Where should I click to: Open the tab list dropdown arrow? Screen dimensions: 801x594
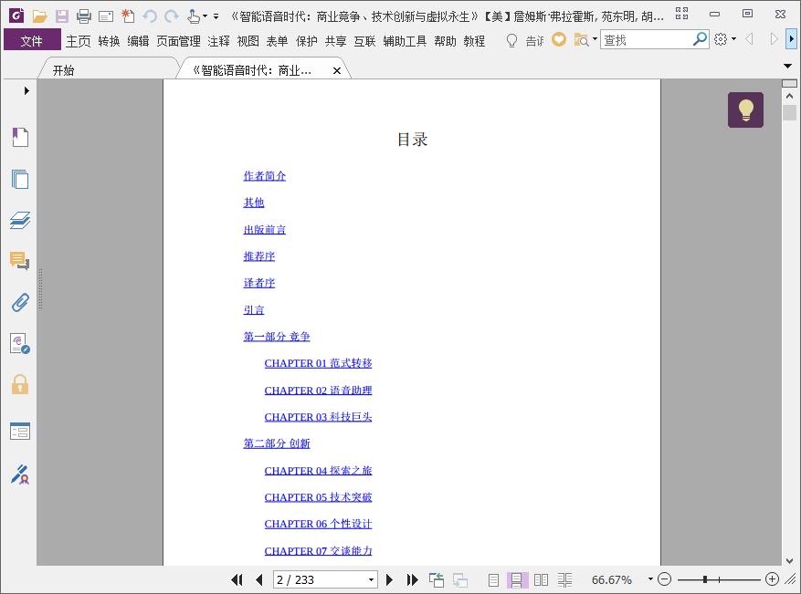point(787,67)
